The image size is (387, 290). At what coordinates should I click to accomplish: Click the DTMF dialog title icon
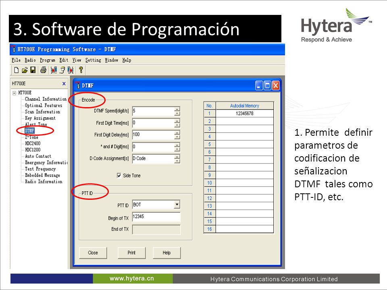pyautogui.click(x=78, y=85)
